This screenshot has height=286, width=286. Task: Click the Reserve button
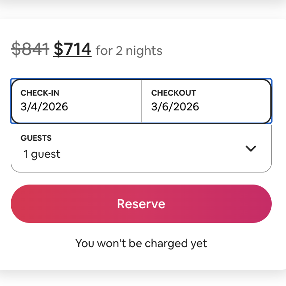tap(141, 204)
